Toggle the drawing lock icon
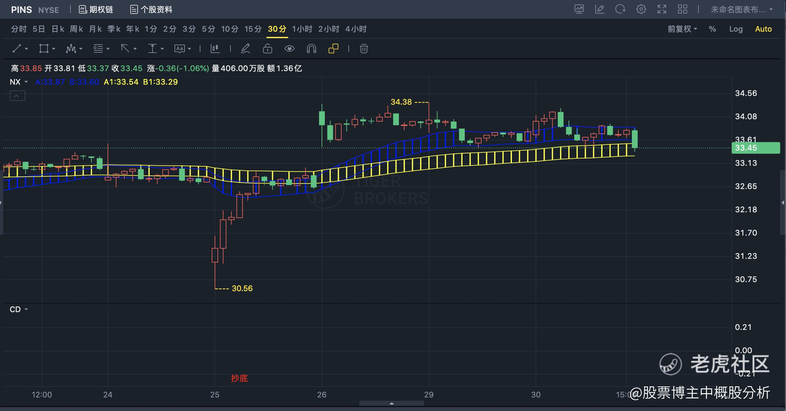This screenshot has height=411, width=786. pyautogui.click(x=267, y=49)
